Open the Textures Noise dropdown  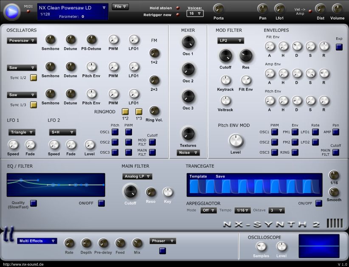click(188, 153)
